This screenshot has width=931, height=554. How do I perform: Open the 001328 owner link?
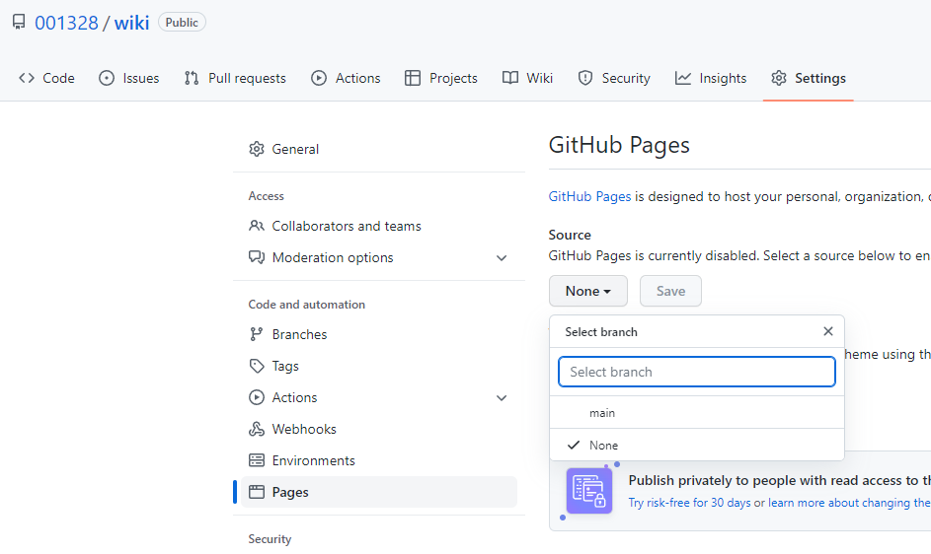coord(66,23)
